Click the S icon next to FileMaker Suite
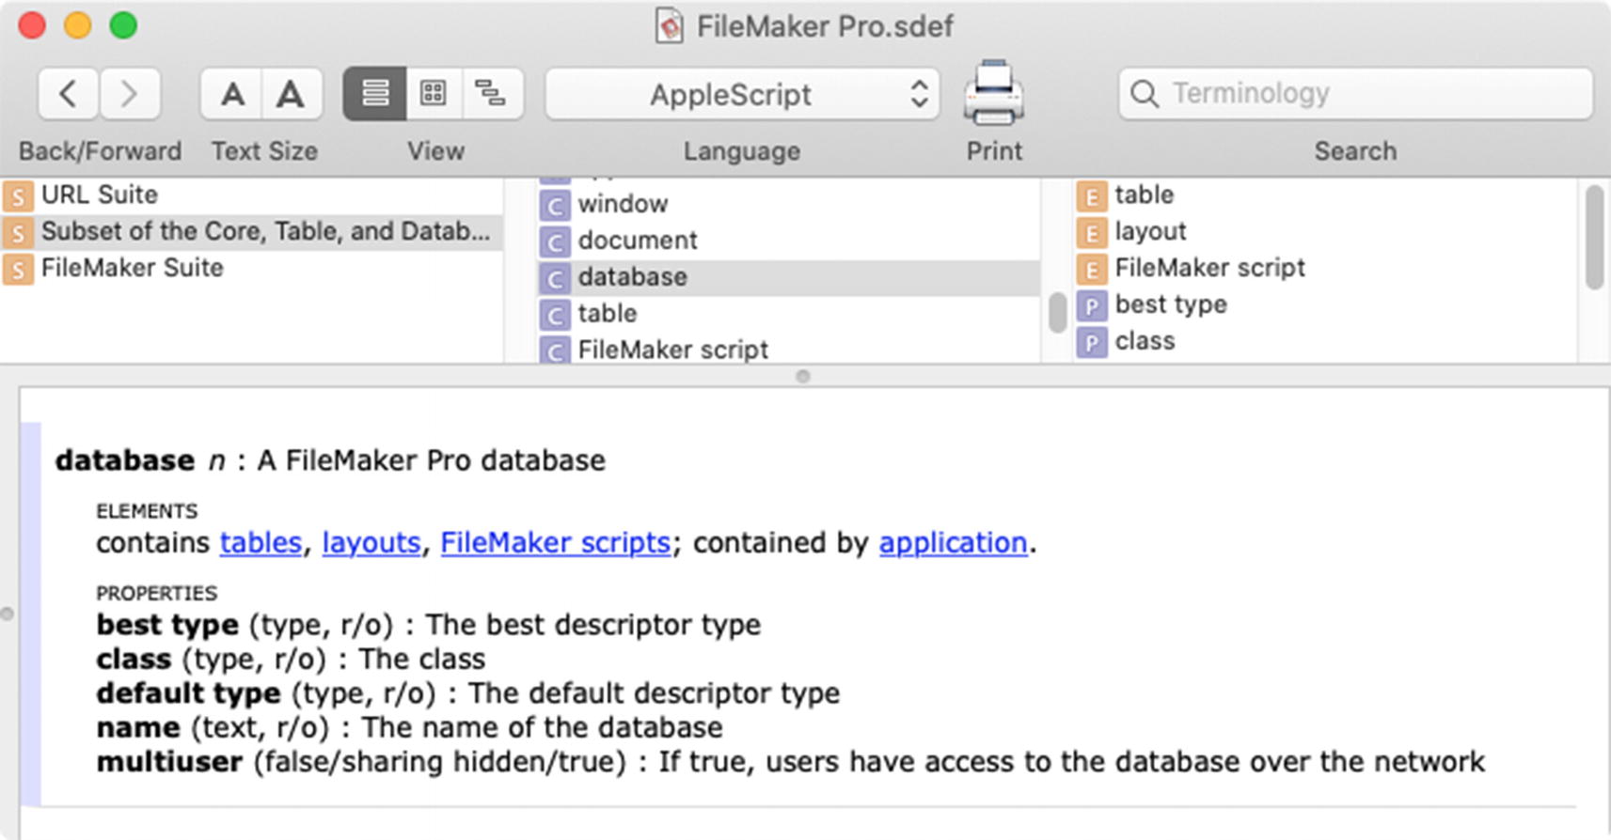1611x840 pixels. pos(18,270)
